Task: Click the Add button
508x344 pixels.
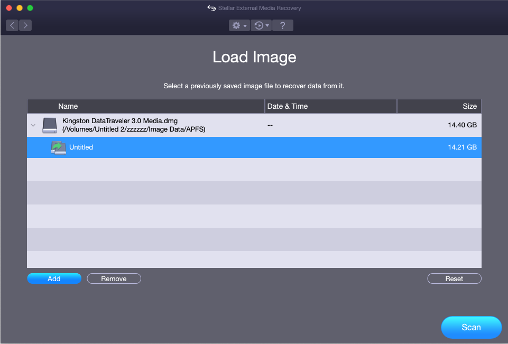Action: 54,278
